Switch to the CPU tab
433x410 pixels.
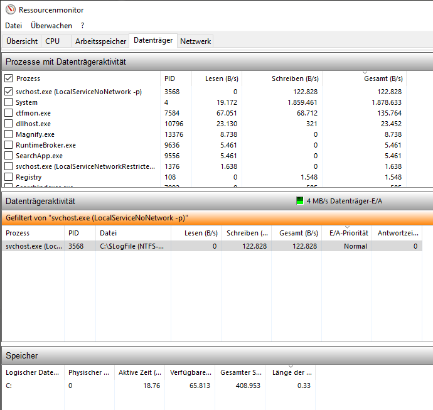pos(56,41)
